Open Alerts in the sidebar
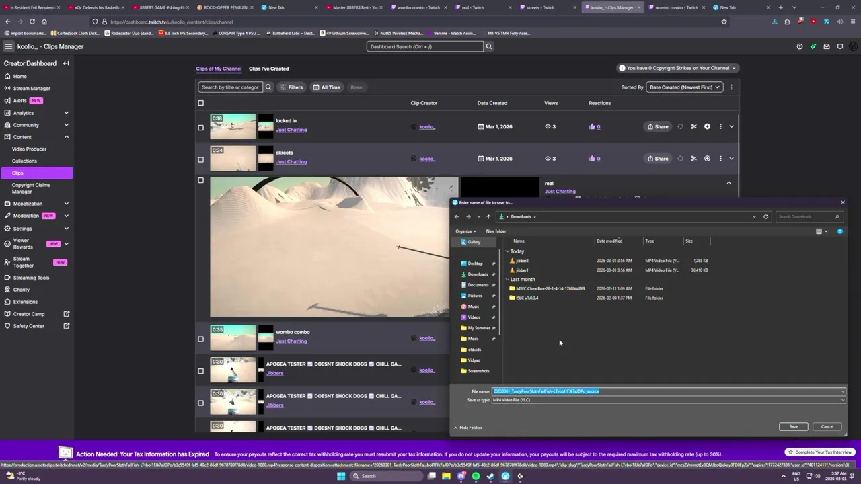The image size is (861, 484). tap(20, 100)
